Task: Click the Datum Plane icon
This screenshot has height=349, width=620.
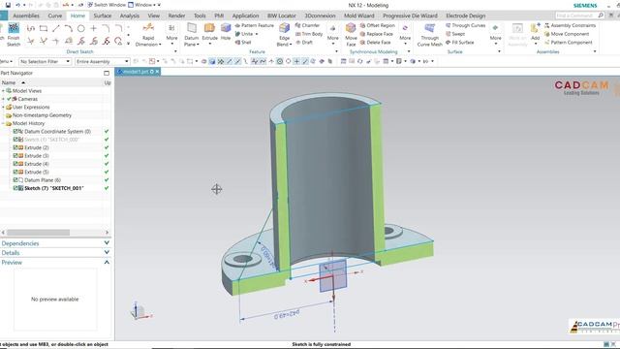Action: tap(192, 28)
